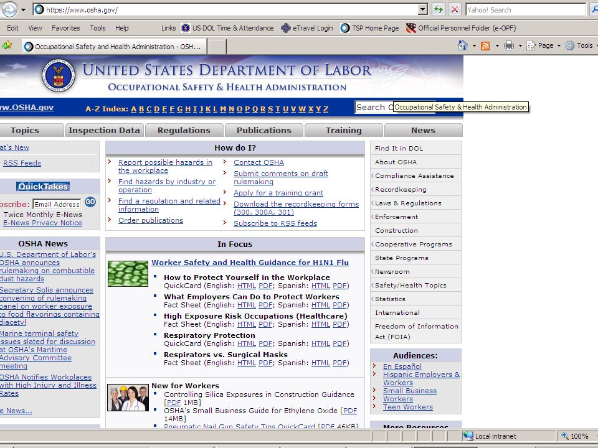Open a new blank browser tab
Image resolution: width=598 pixels, height=448 pixels.
tap(217, 47)
